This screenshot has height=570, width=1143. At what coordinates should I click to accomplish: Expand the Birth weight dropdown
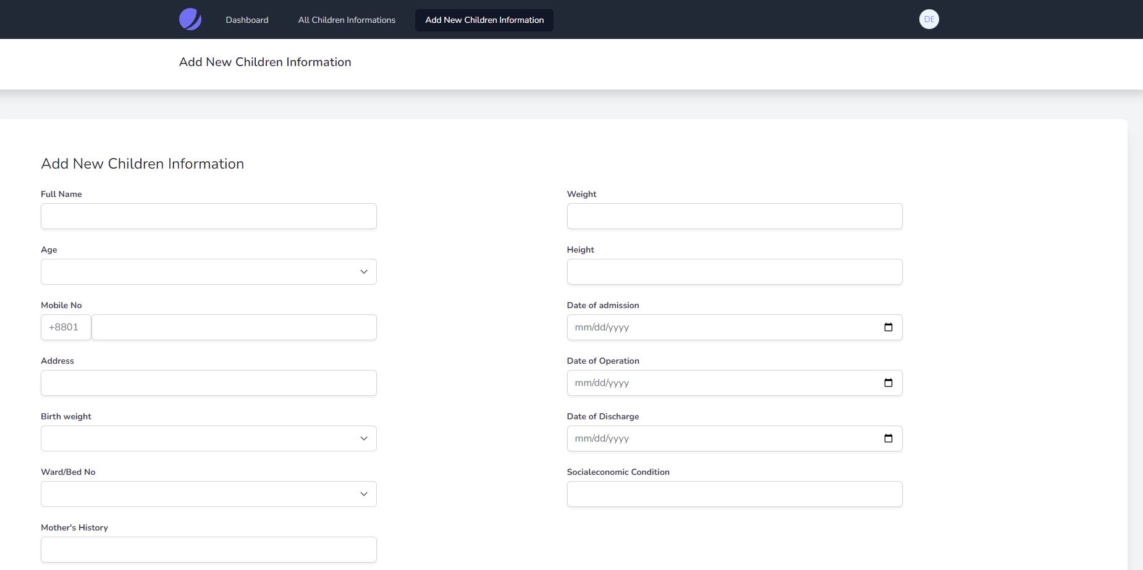click(x=209, y=438)
